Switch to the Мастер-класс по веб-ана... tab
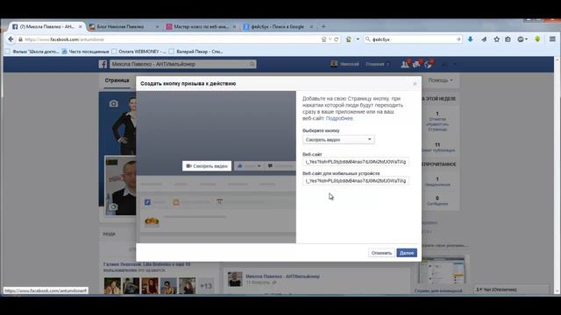This screenshot has height=315, width=561. click(201, 26)
